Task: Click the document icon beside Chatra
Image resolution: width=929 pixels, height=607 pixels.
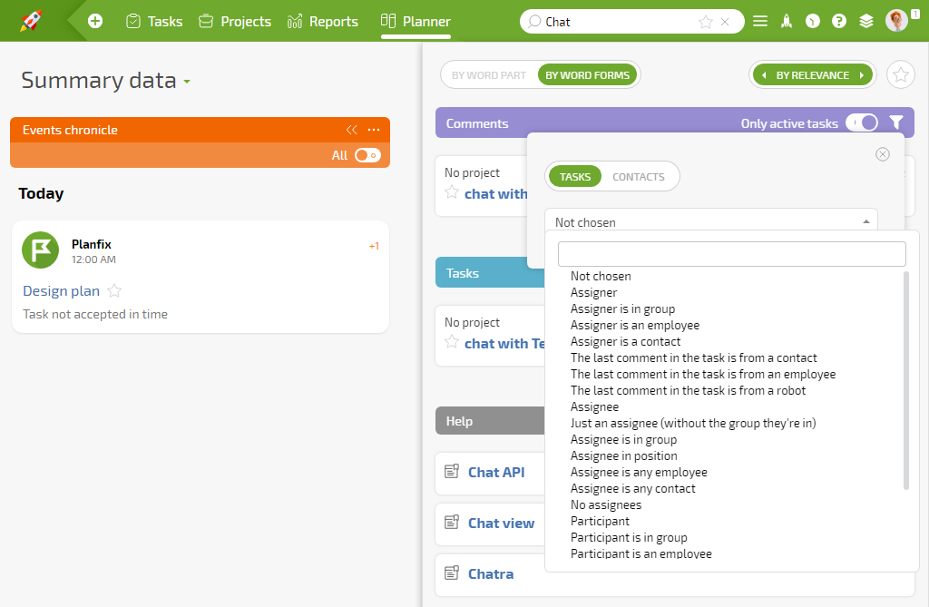Action: (452, 573)
